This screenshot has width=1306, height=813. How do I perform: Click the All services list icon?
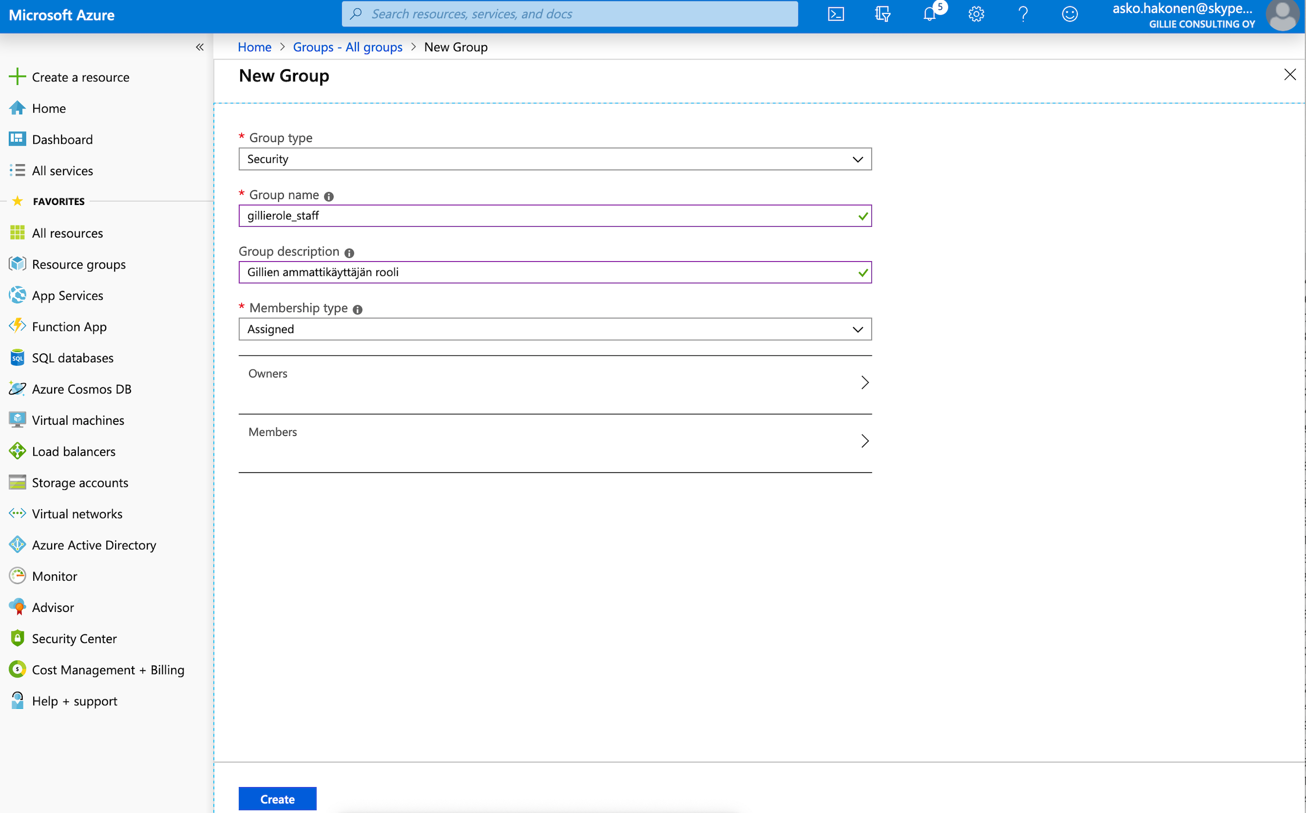(x=17, y=170)
